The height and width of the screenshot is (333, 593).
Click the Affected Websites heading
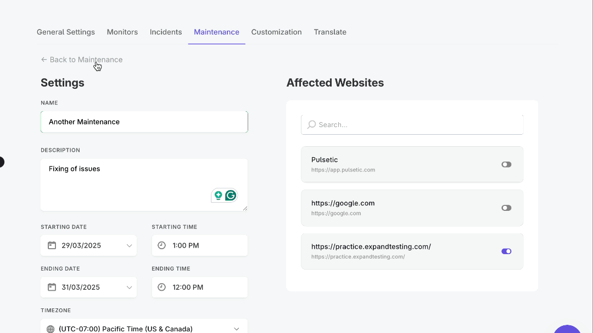[x=335, y=83]
